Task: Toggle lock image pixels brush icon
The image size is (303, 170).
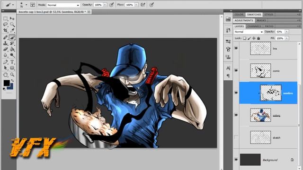Action: coord(250,38)
